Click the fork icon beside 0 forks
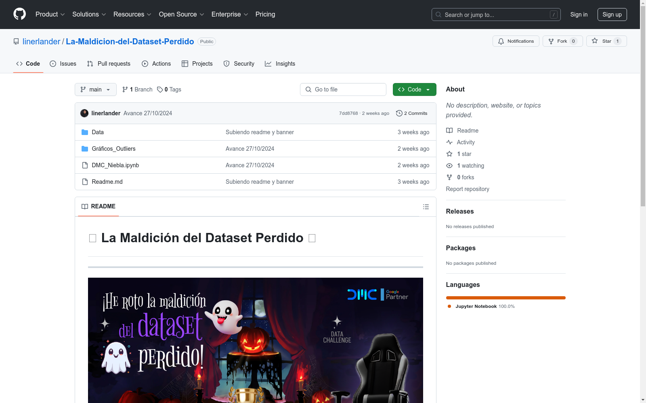646x403 pixels. tap(449, 177)
